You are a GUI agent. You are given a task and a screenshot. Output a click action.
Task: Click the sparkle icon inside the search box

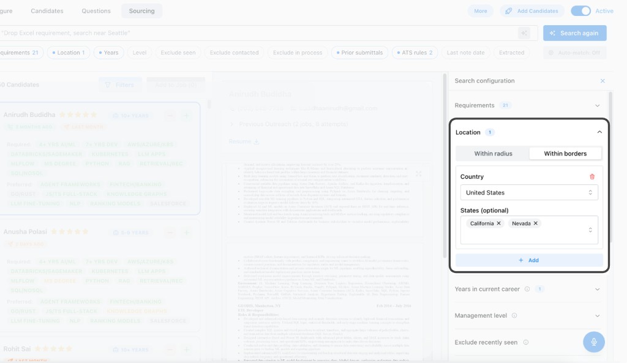[524, 33]
